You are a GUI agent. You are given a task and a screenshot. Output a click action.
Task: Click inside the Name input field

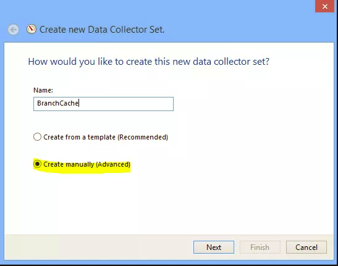point(103,104)
